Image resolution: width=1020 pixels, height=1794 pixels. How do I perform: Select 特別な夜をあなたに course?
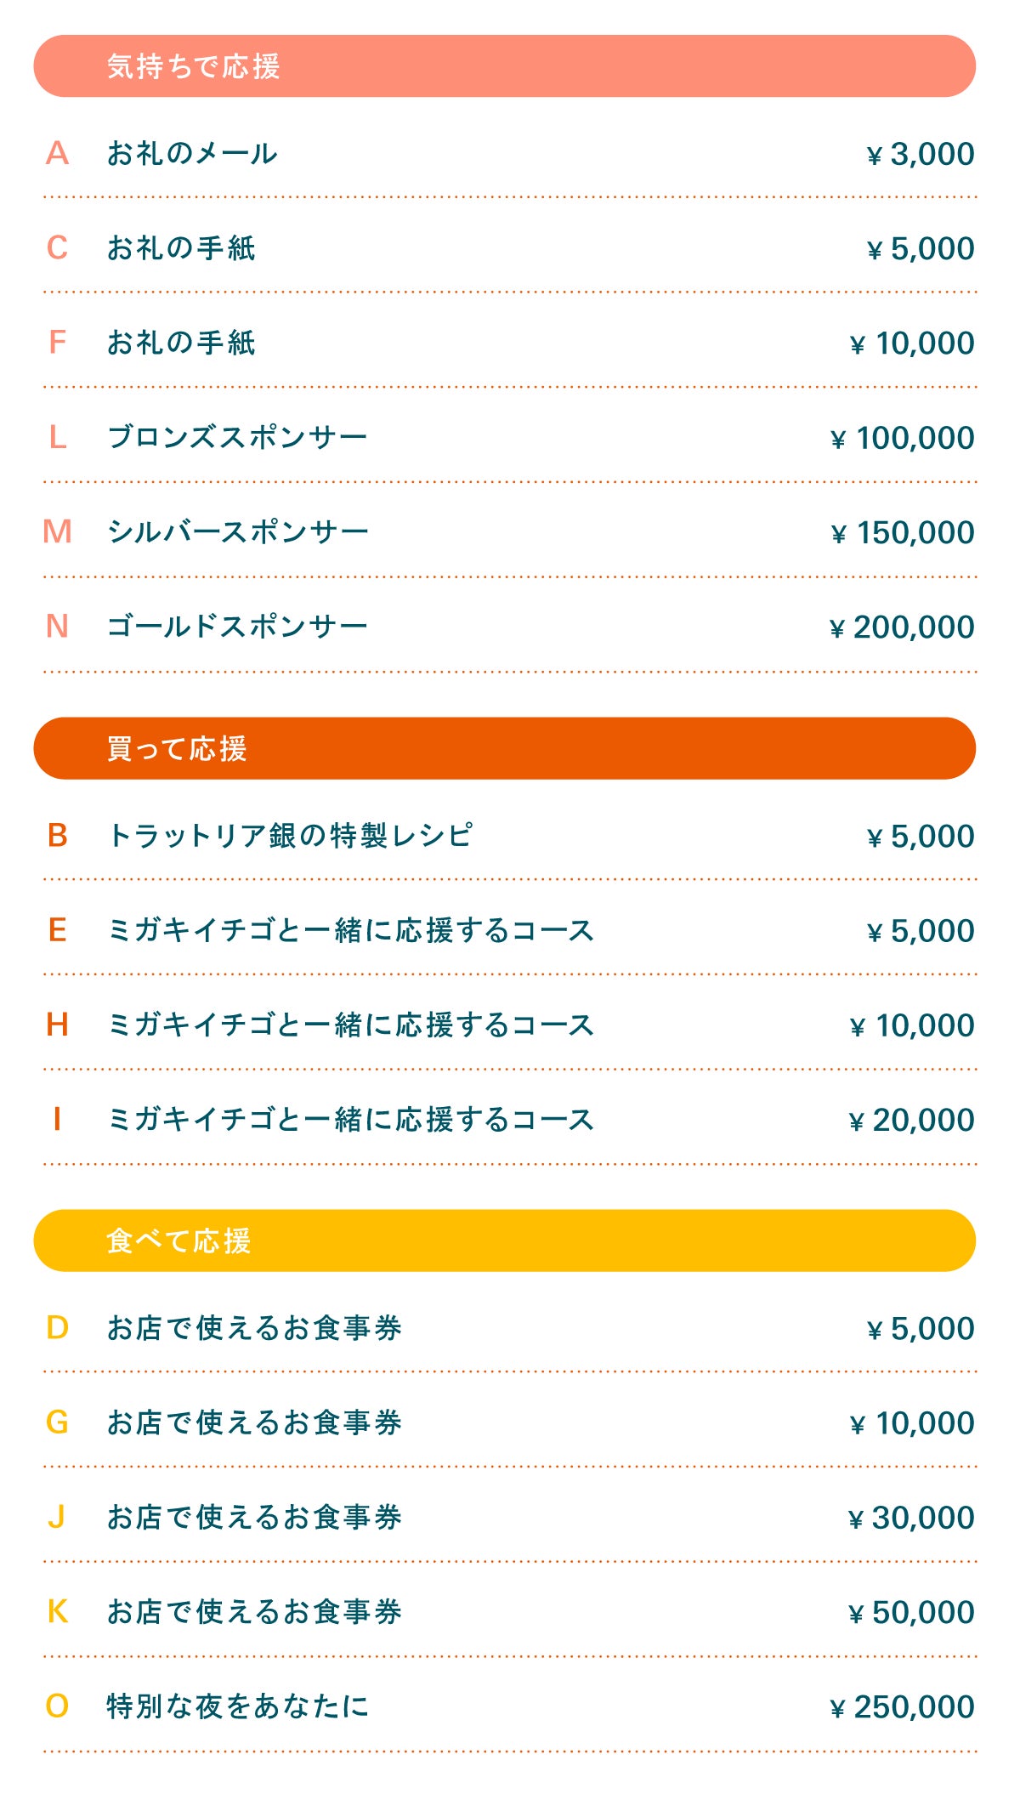pos(238,1706)
